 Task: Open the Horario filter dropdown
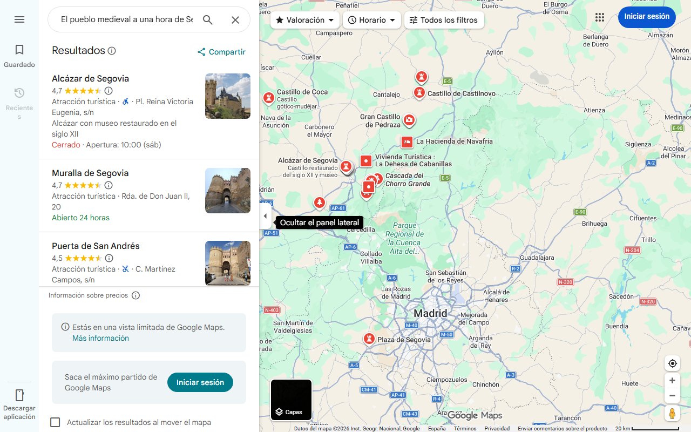(372, 19)
